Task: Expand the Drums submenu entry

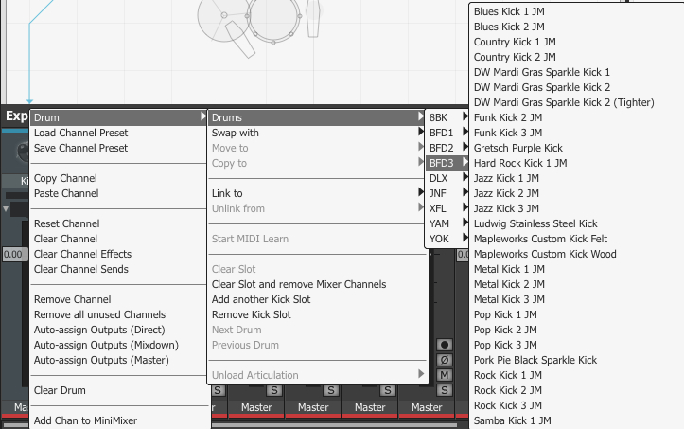Action: click(x=317, y=117)
